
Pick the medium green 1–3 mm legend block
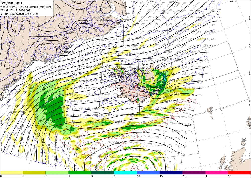pyautogui.click(x=80, y=172)
